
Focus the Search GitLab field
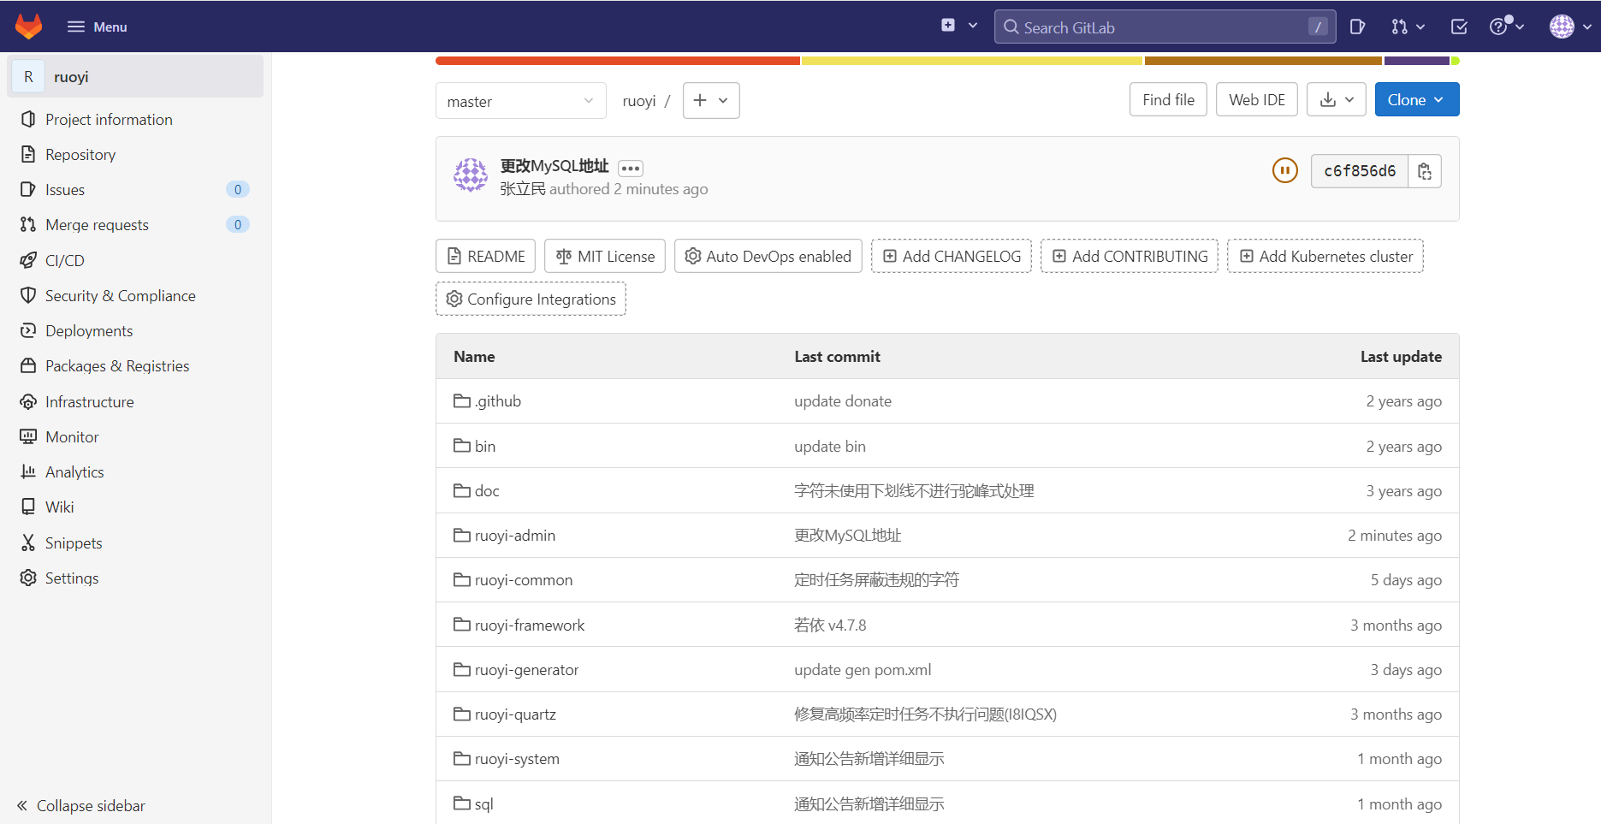(x=1165, y=27)
